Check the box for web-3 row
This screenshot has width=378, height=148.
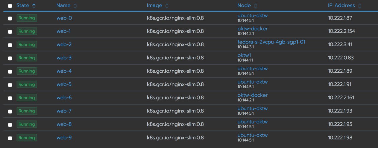click(10, 58)
